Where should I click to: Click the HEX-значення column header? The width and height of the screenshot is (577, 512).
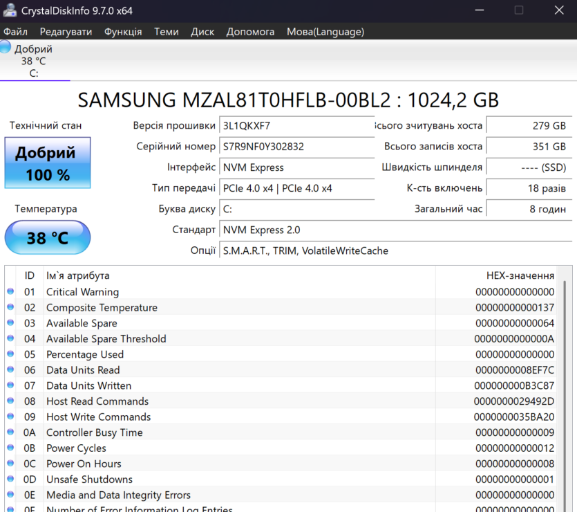496,275
